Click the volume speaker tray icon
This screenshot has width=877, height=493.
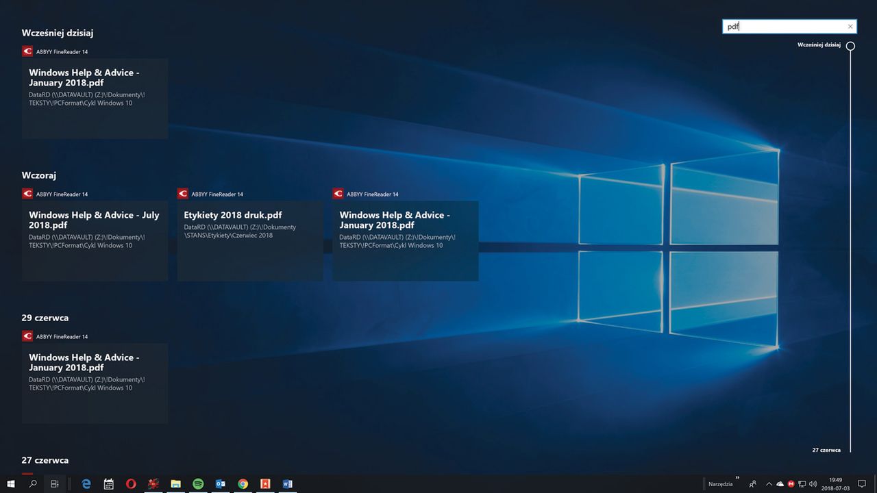click(813, 483)
